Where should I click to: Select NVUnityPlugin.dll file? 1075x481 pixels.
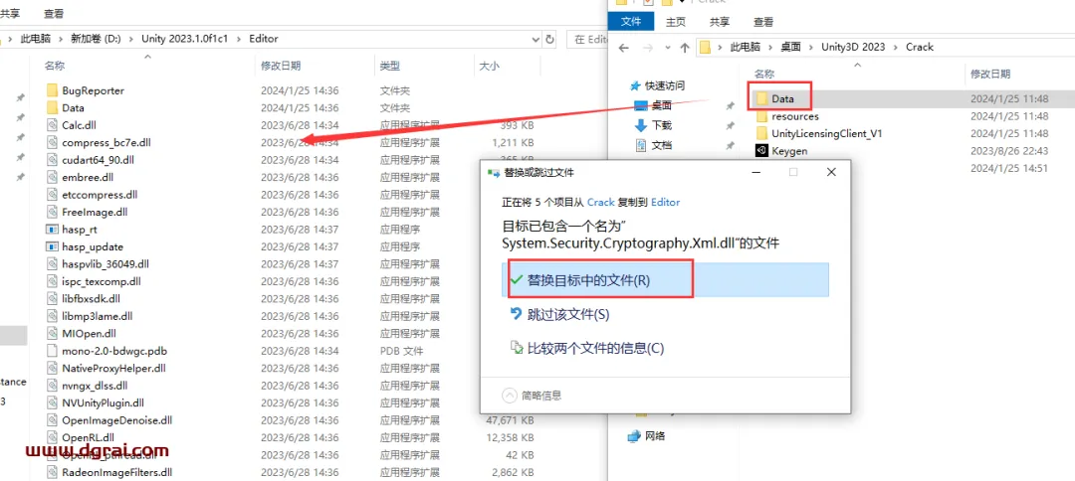(103, 403)
